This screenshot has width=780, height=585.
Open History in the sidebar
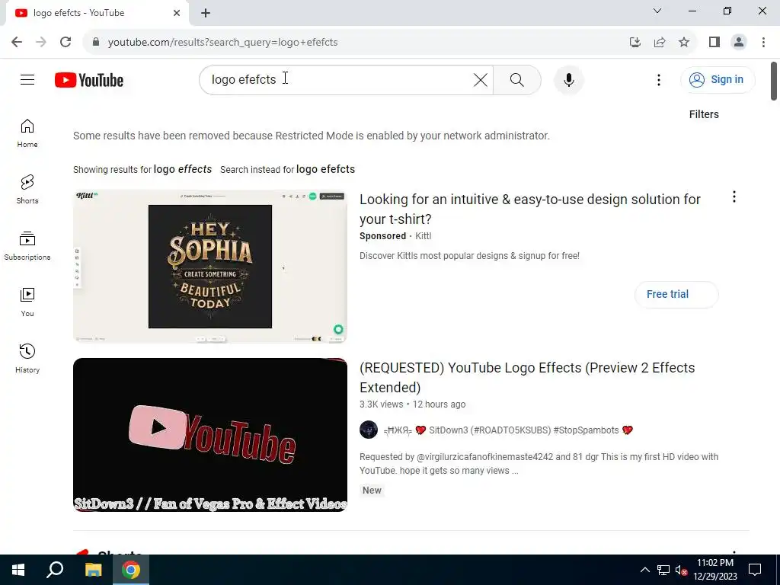coord(27,359)
